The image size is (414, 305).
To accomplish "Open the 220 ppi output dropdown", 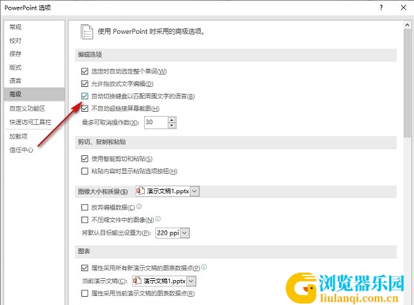I will [x=184, y=233].
